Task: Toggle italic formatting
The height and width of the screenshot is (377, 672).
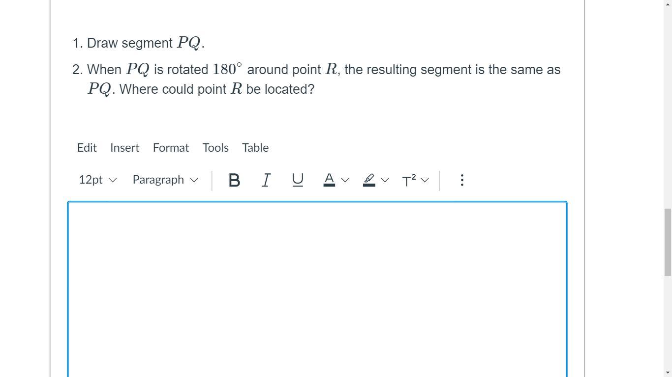Action: pos(266,180)
